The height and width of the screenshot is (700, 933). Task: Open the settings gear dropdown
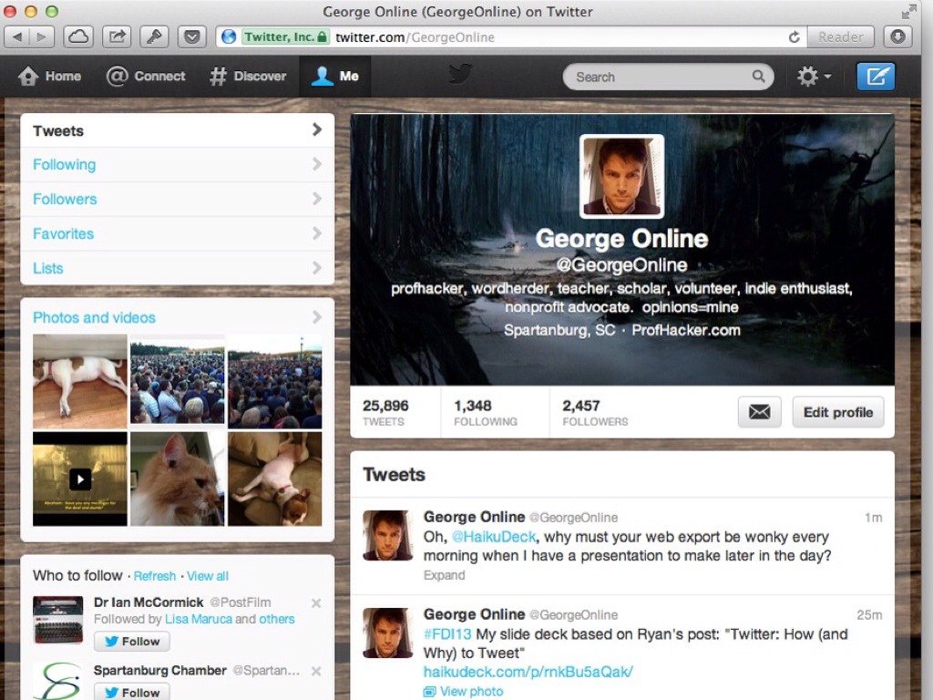813,77
